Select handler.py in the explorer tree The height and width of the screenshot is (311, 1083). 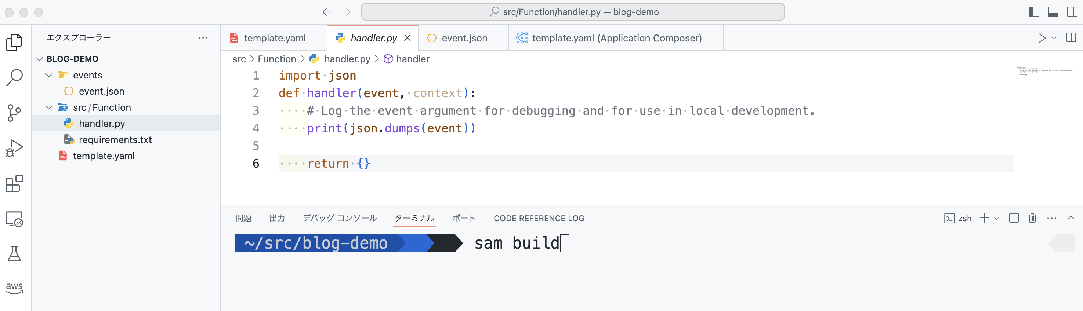tap(102, 124)
